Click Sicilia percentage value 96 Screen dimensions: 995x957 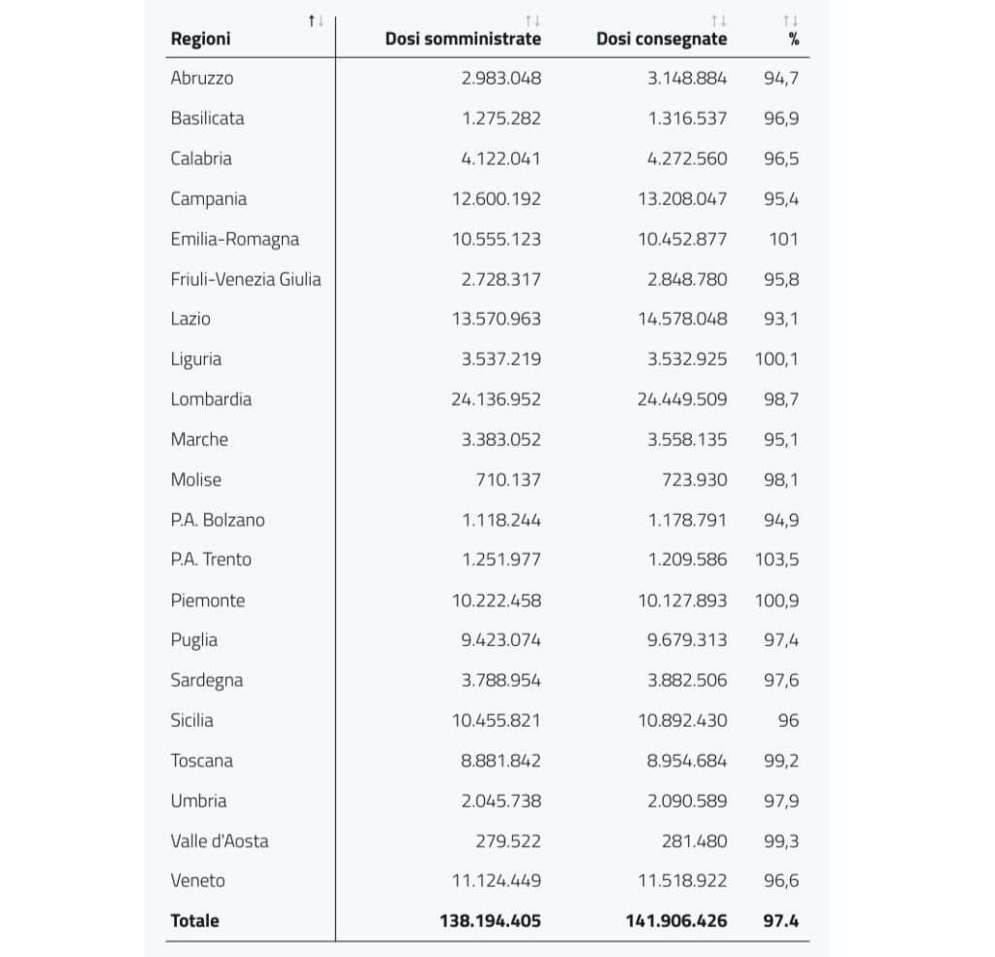[788, 720]
